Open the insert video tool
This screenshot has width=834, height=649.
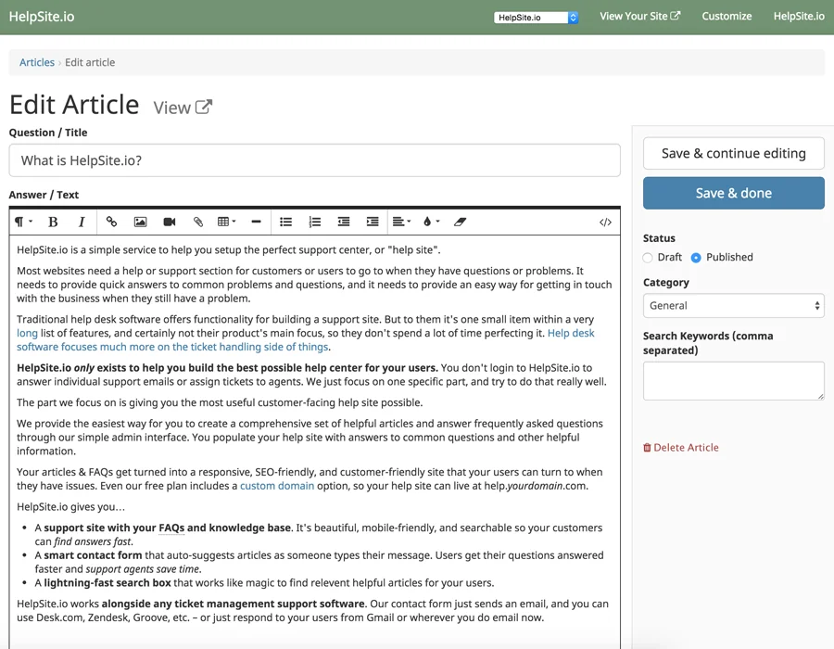169,222
